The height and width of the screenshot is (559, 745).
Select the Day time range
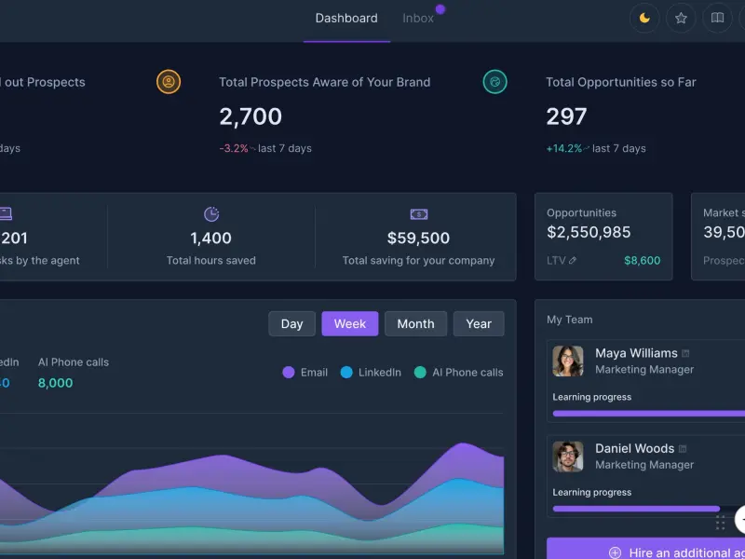pyautogui.click(x=291, y=323)
